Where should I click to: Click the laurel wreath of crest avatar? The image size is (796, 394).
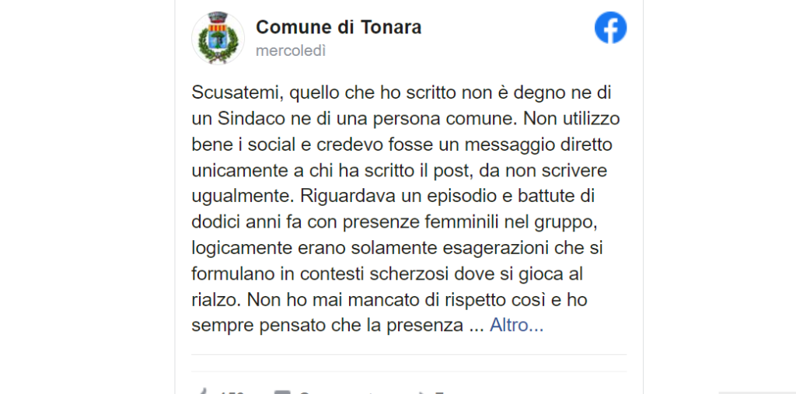point(218,44)
